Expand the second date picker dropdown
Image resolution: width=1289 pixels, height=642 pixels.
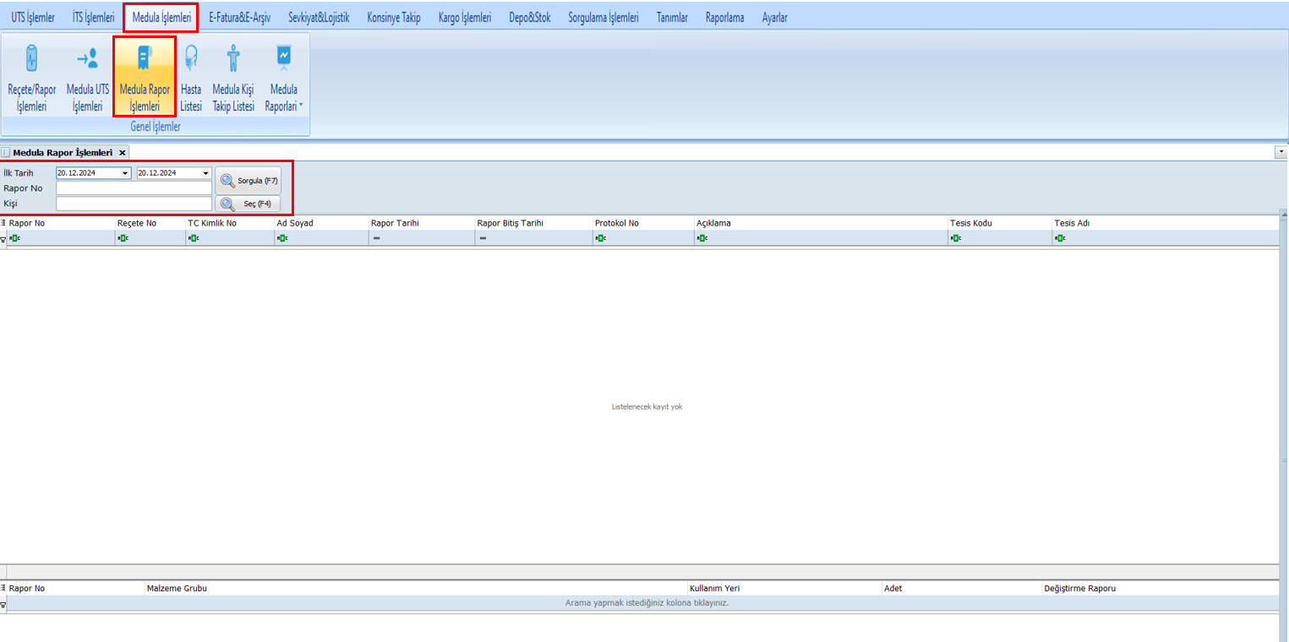[205, 173]
